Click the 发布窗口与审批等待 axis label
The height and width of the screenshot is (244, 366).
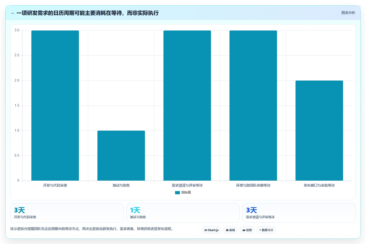319,185
